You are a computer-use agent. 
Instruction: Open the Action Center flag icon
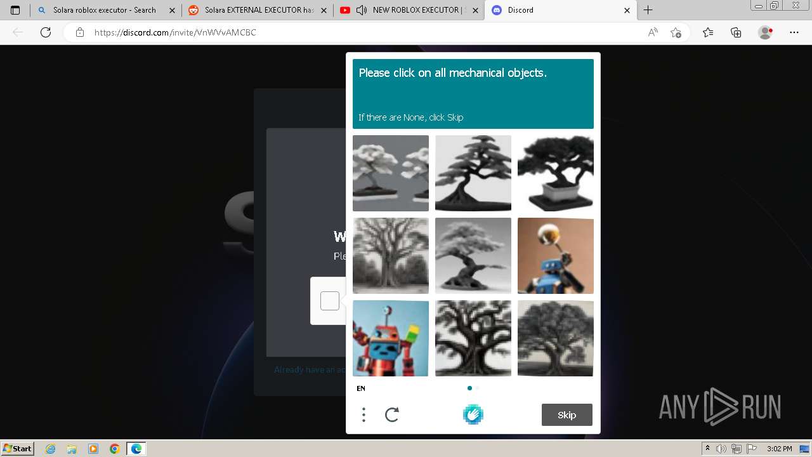click(750, 449)
